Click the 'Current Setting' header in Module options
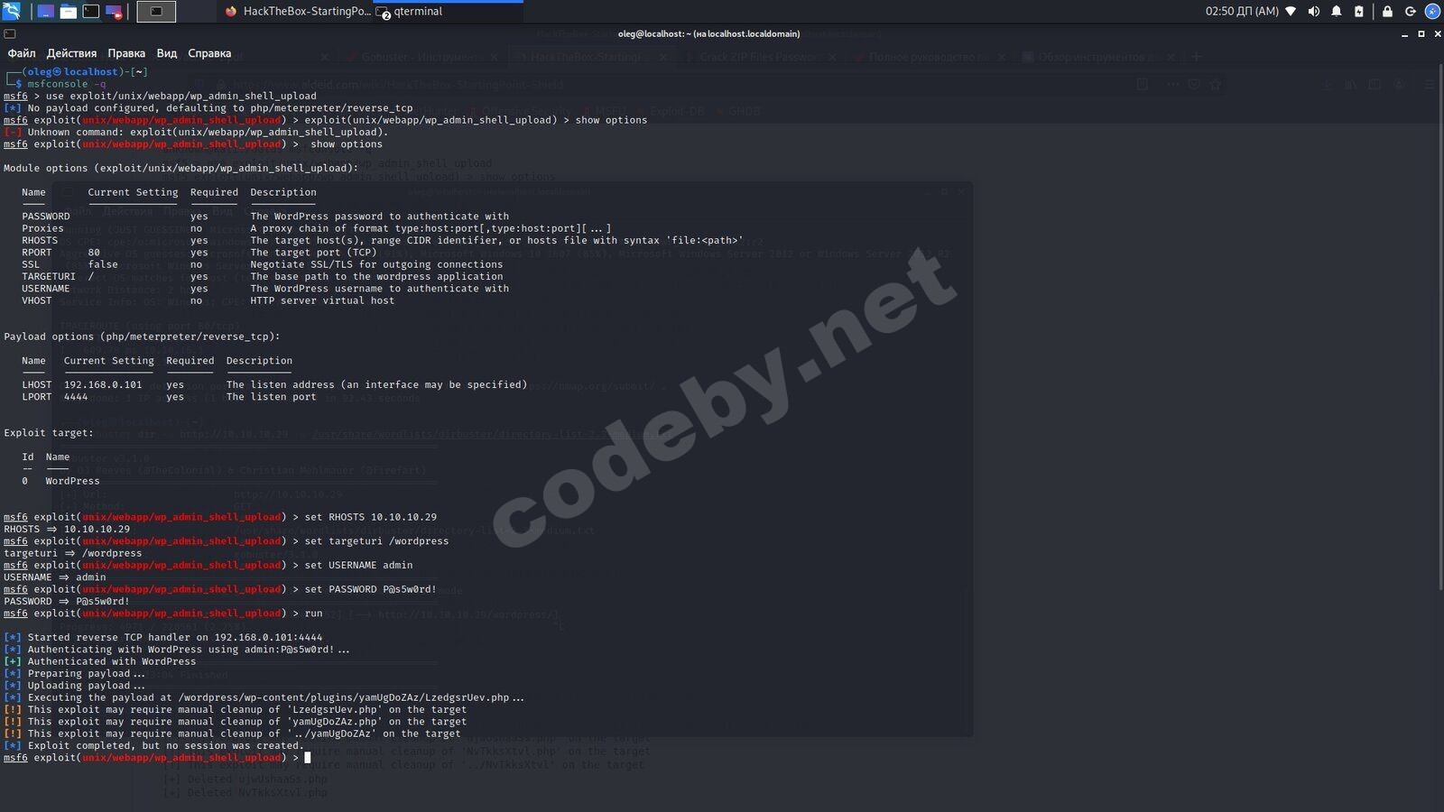The width and height of the screenshot is (1444, 812). [133, 192]
